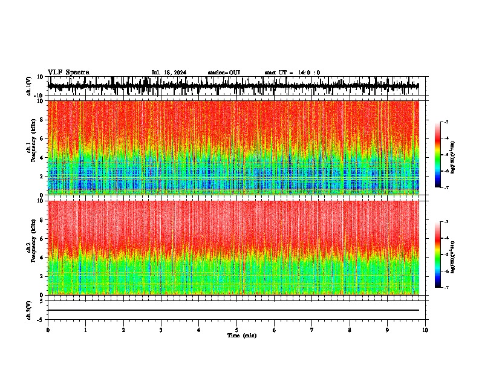Click the '-7' label on ch.2 colorbar
The height and width of the screenshot is (370, 479).
[446, 287]
